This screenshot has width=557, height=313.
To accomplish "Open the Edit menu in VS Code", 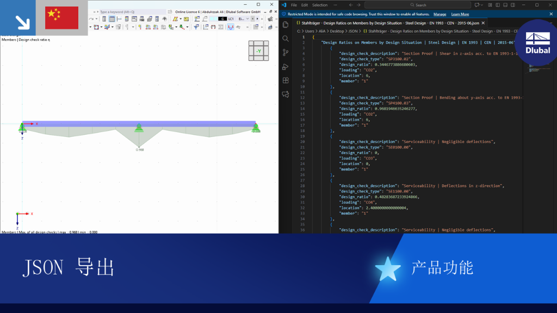I will (x=305, y=5).
